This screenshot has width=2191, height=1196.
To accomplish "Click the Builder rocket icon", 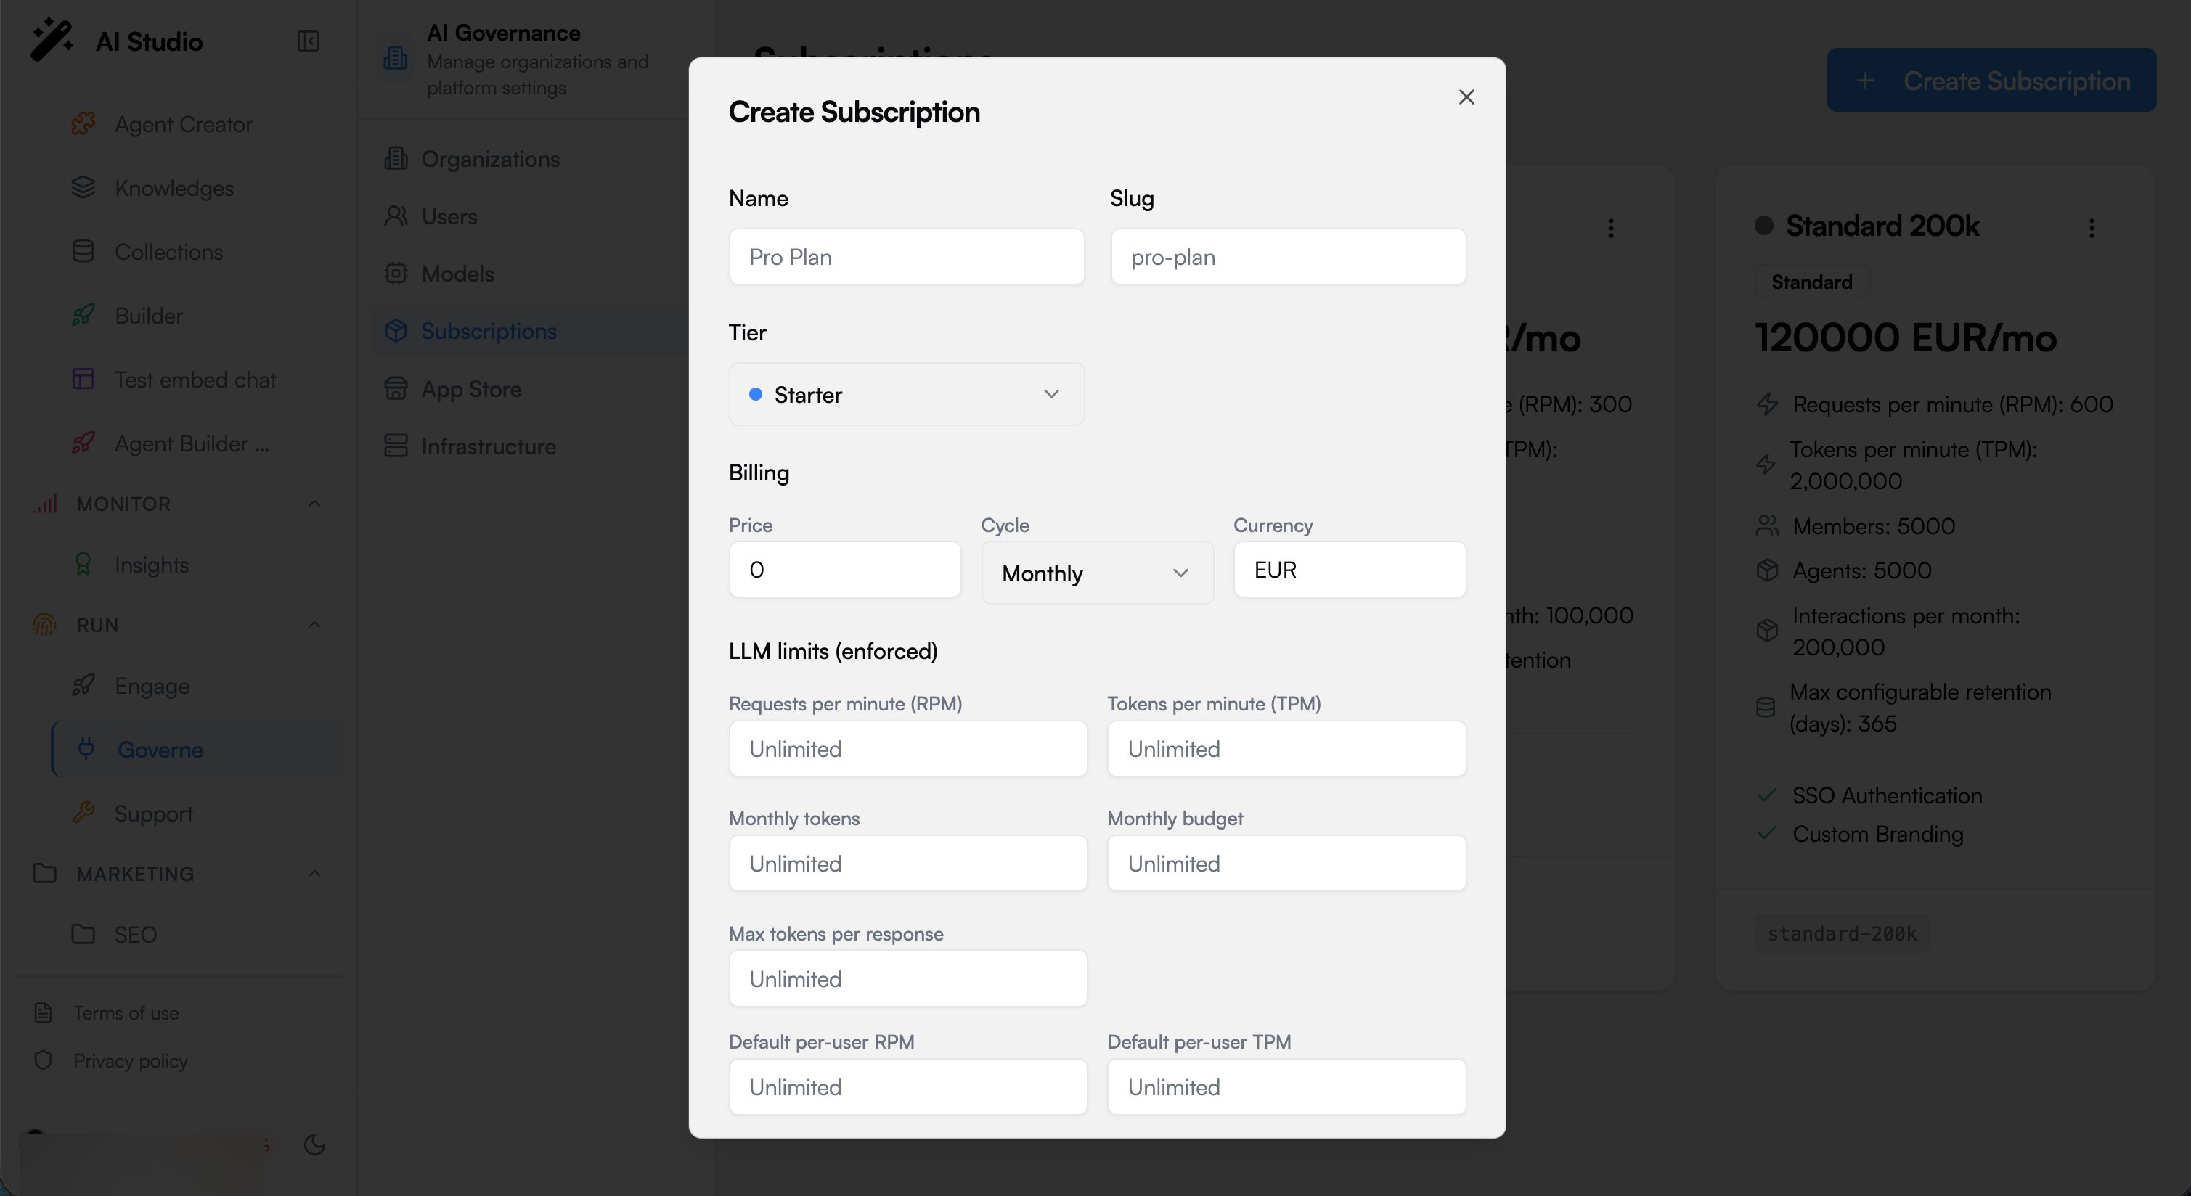I will coord(83,316).
